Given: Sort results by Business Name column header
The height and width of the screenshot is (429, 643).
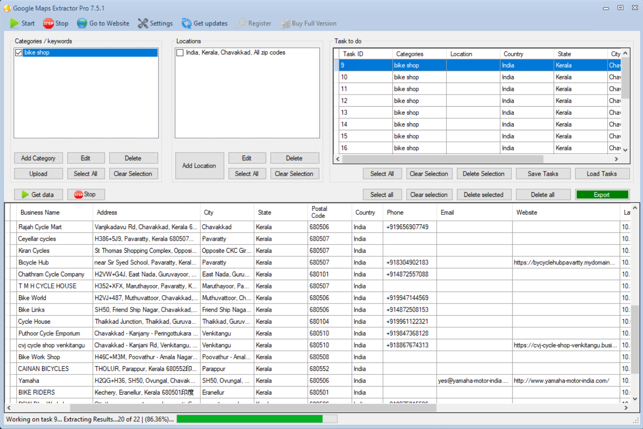Looking at the screenshot, I should [x=40, y=212].
